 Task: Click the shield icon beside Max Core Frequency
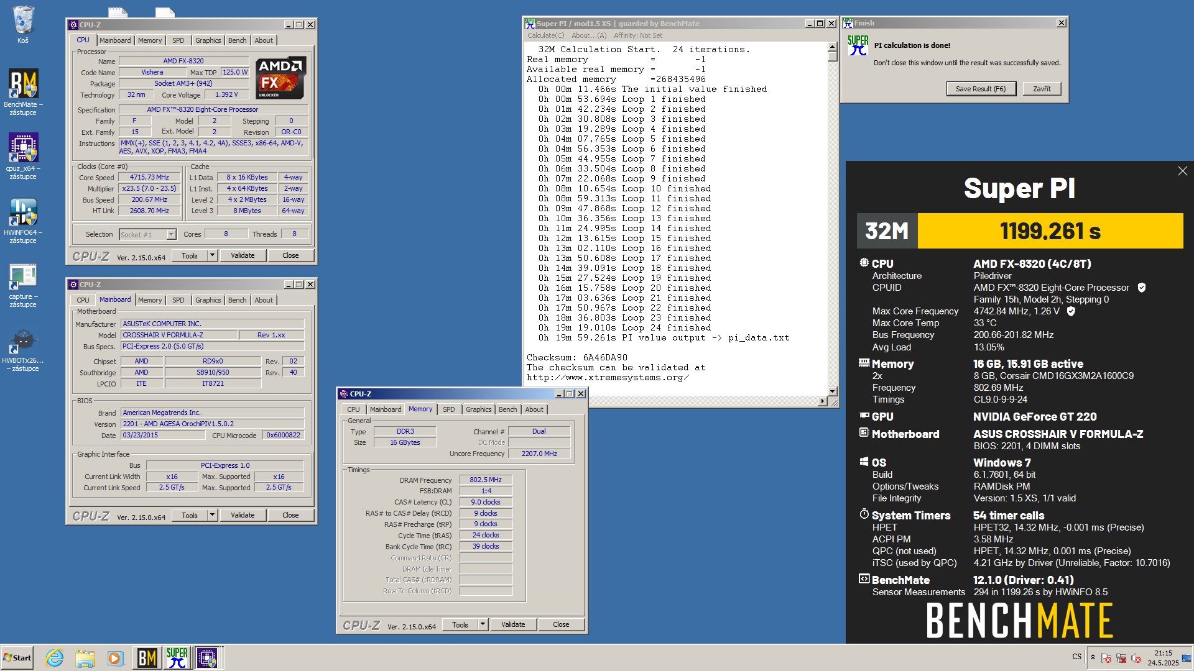(x=1071, y=311)
